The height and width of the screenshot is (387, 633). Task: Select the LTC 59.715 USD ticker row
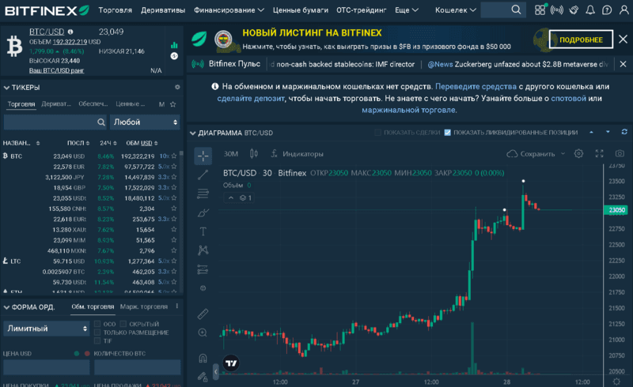[89, 261]
